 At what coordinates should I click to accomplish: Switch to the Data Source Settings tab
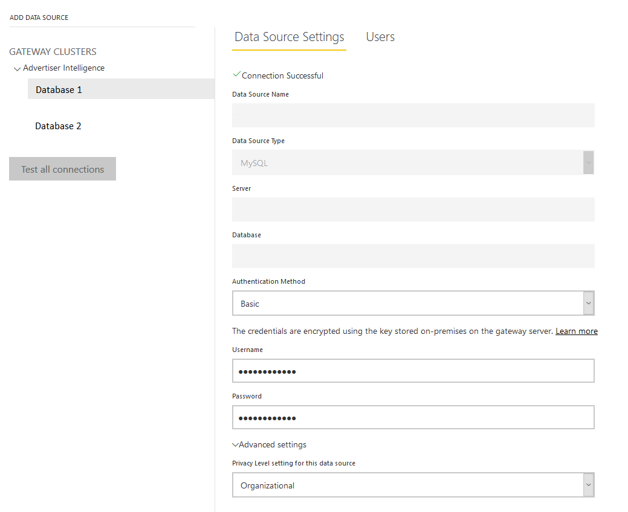(x=289, y=37)
